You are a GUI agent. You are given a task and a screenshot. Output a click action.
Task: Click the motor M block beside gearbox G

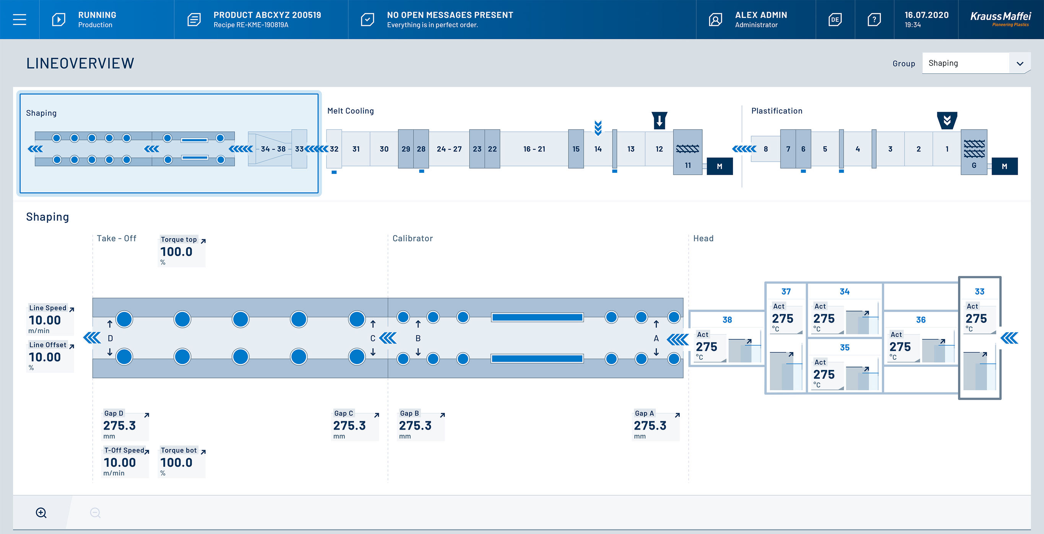(1004, 166)
